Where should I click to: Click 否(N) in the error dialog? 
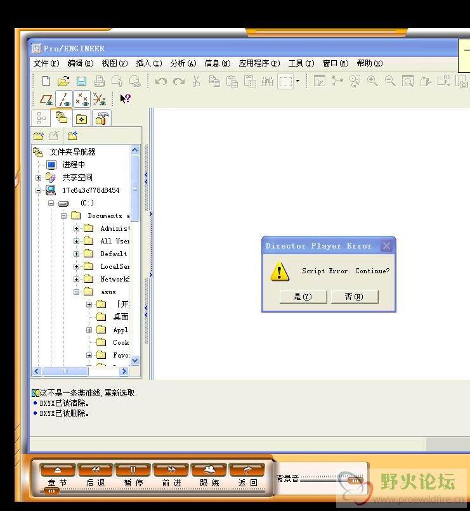pos(355,297)
